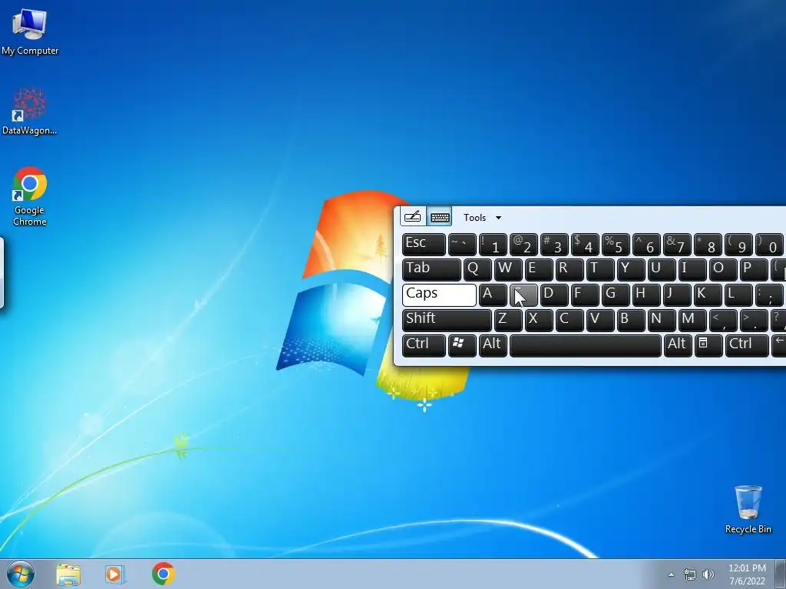Tap the 3 key with # symbol
Viewport: 786px width, 589px height.
click(x=554, y=245)
